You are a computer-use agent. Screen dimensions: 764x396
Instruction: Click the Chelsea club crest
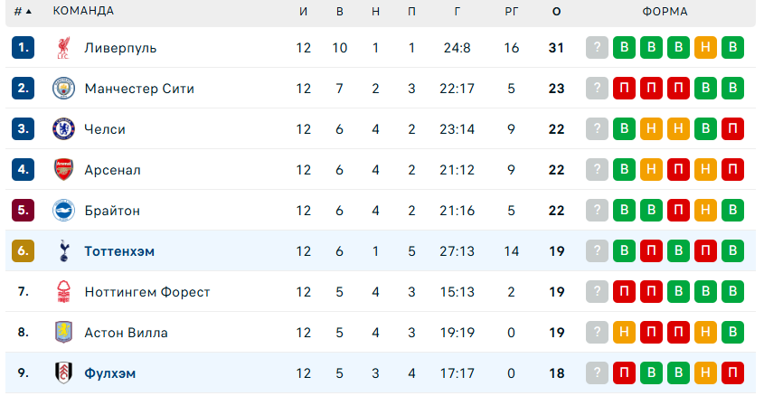pos(62,129)
